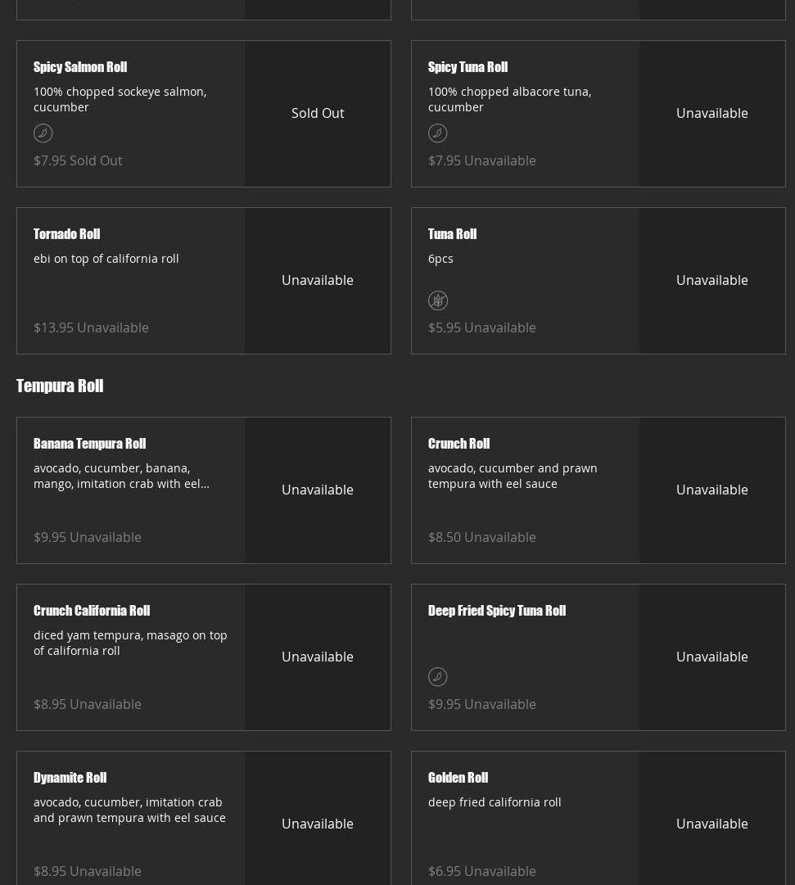Image resolution: width=795 pixels, height=885 pixels.
Task: Open the Deep Fried Spicy Tuna Roll title
Action: [x=497, y=611]
